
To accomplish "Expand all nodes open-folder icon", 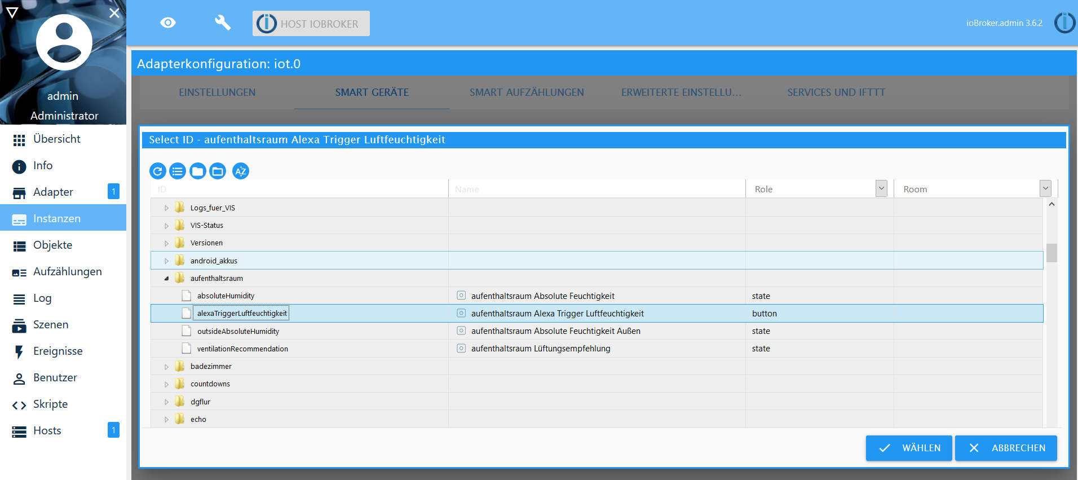I will click(x=218, y=171).
